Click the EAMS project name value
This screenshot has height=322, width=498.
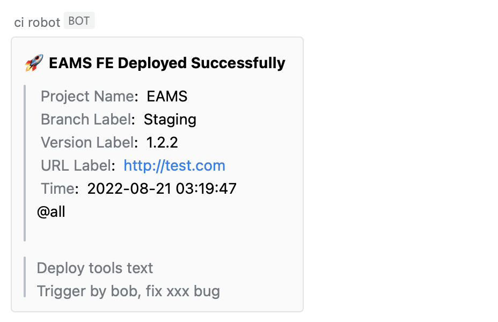tap(167, 97)
